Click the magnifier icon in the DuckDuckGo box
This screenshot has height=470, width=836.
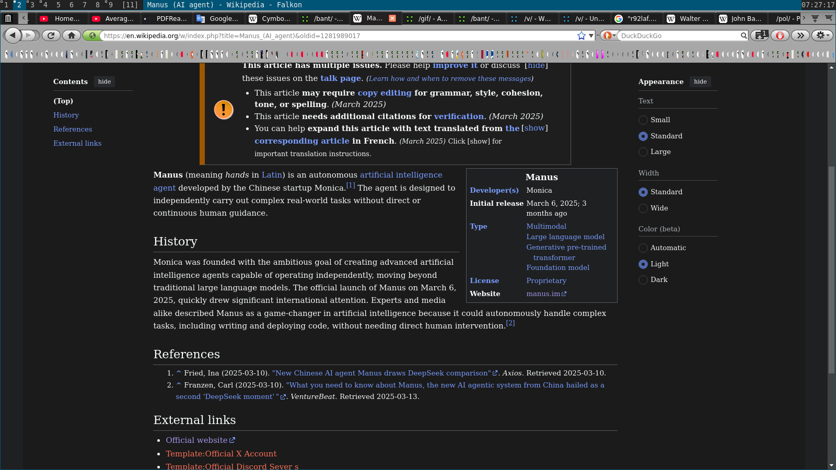pos(744,36)
